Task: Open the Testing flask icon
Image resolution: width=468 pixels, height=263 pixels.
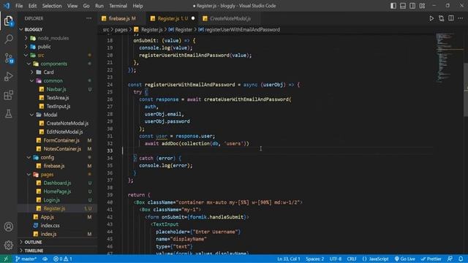Action: tap(9, 114)
